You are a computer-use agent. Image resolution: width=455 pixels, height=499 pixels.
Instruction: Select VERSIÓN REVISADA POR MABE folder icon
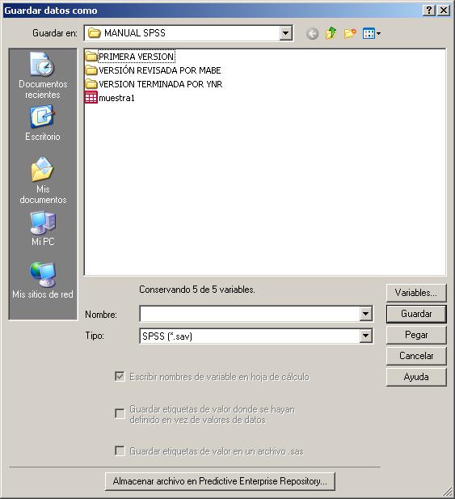pyautogui.click(x=91, y=70)
